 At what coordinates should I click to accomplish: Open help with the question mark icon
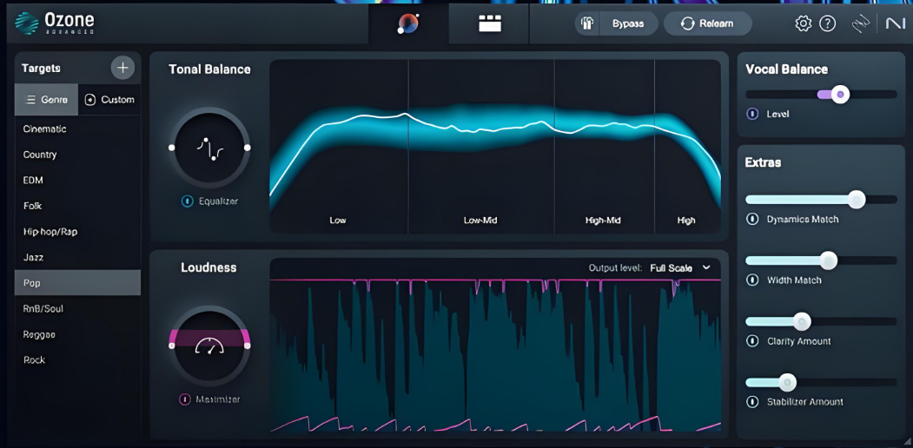827,23
